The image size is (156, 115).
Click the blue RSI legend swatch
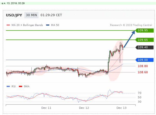click(8, 87)
